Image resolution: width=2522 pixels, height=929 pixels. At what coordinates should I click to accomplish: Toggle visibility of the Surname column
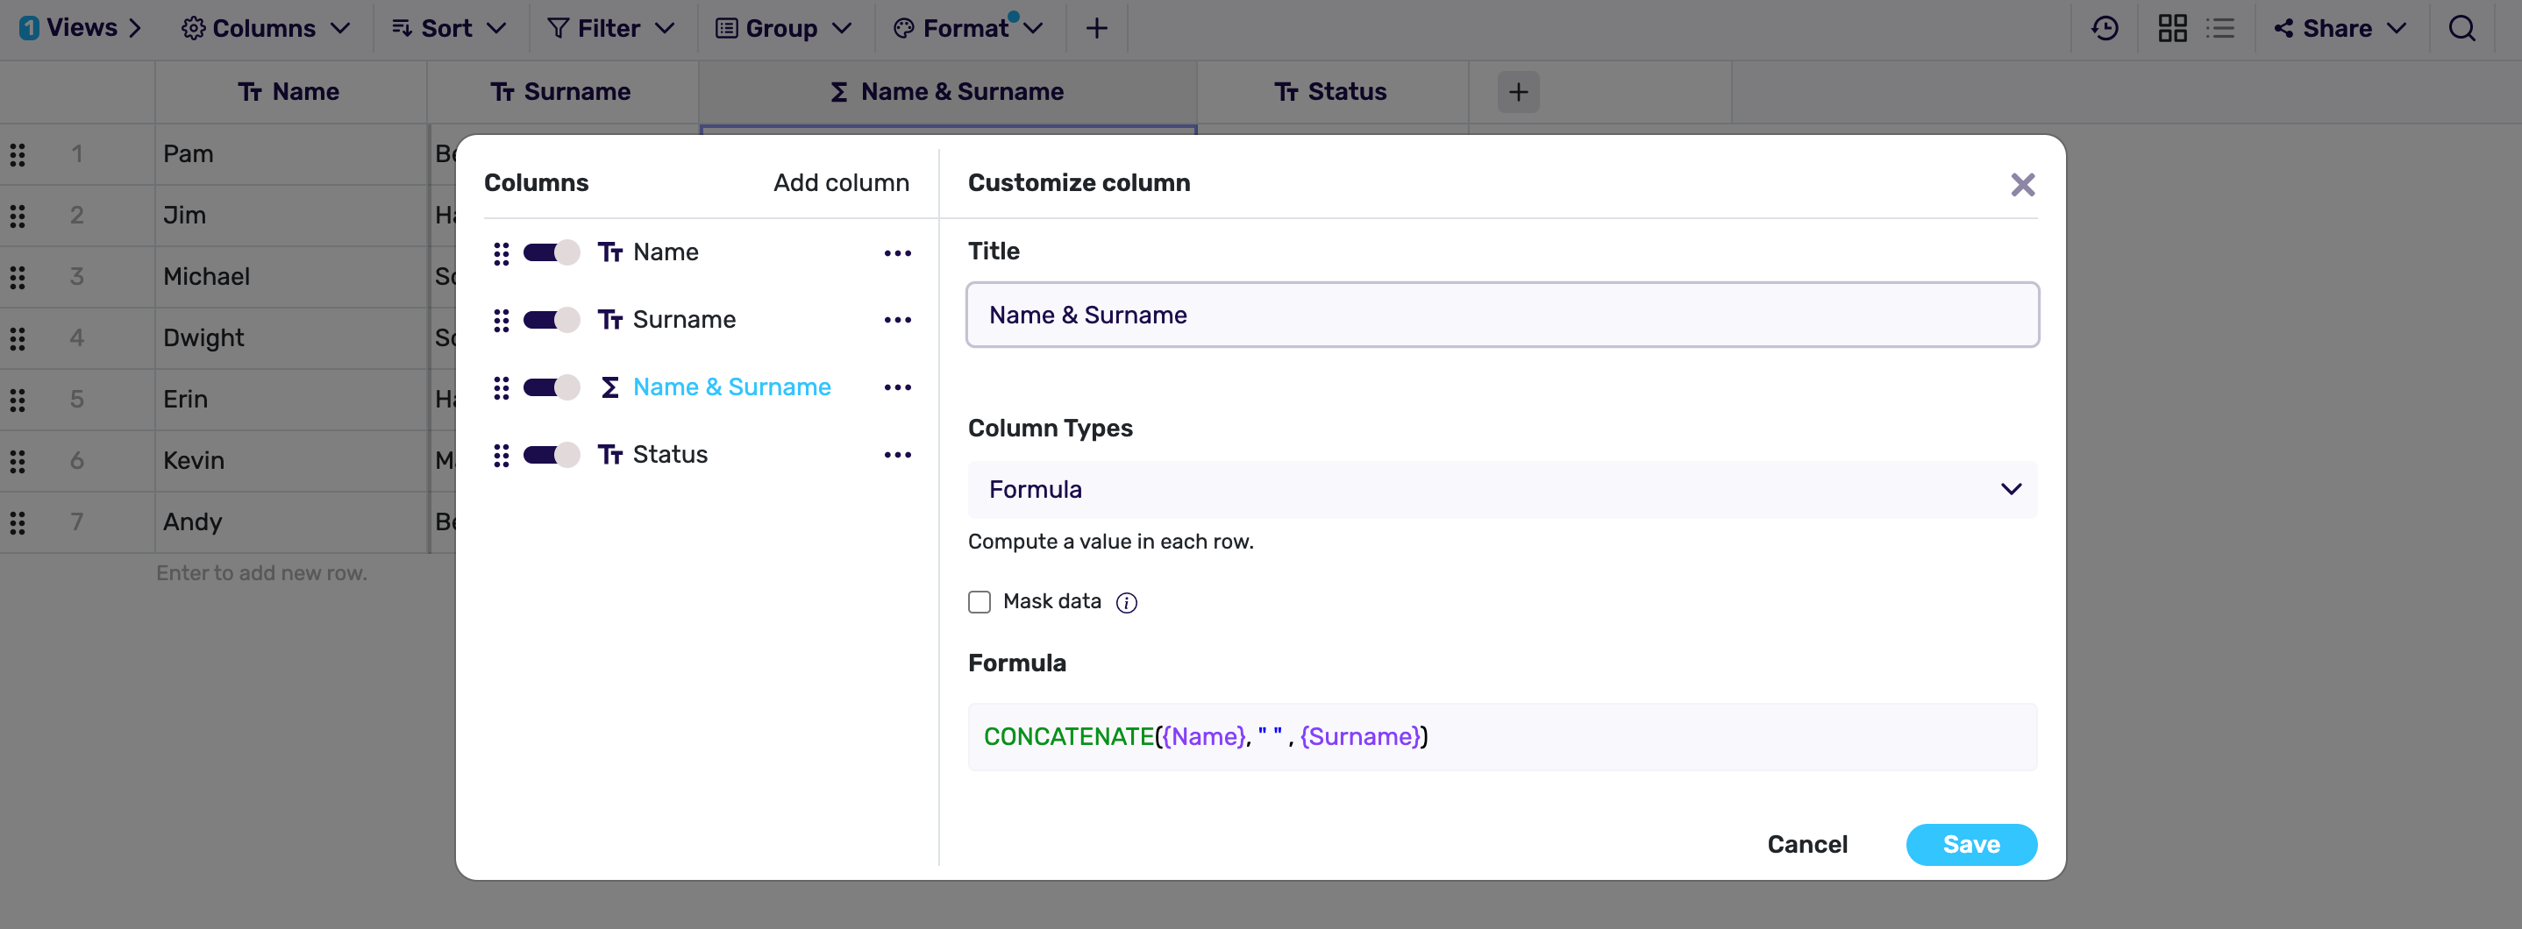point(552,320)
